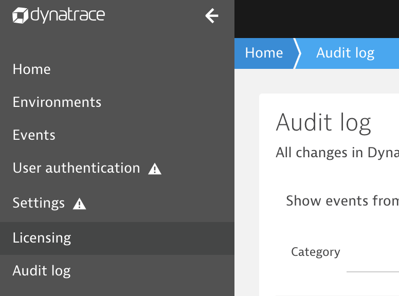The width and height of the screenshot is (399, 296).
Task: Click the Audit log page heading
Action: coord(323,123)
